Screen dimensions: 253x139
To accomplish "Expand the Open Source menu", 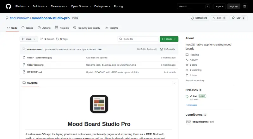I will pos(81,6).
